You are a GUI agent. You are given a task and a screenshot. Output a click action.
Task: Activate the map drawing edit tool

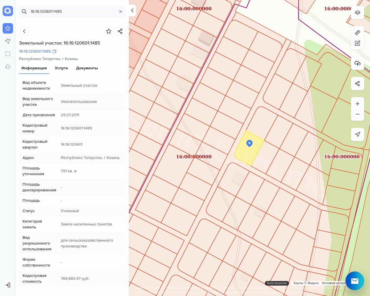[x=357, y=43]
